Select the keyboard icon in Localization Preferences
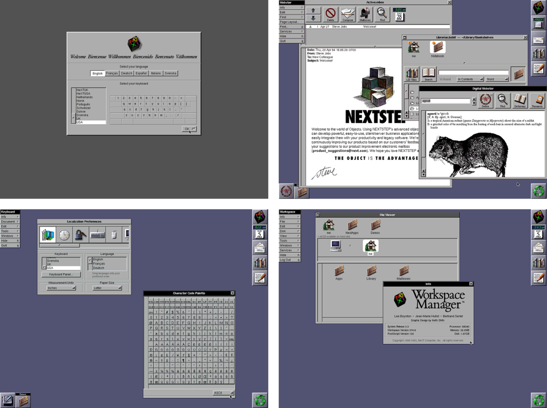547x408 pixels. coord(97,235)
